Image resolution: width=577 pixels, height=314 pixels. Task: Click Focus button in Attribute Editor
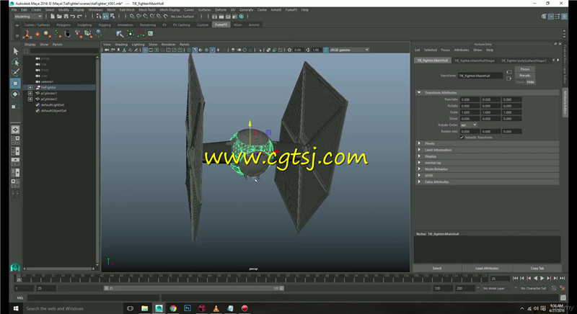tap(525, 69)
